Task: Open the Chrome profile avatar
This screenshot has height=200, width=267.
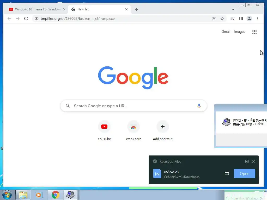Action: (x=249, y=18)
